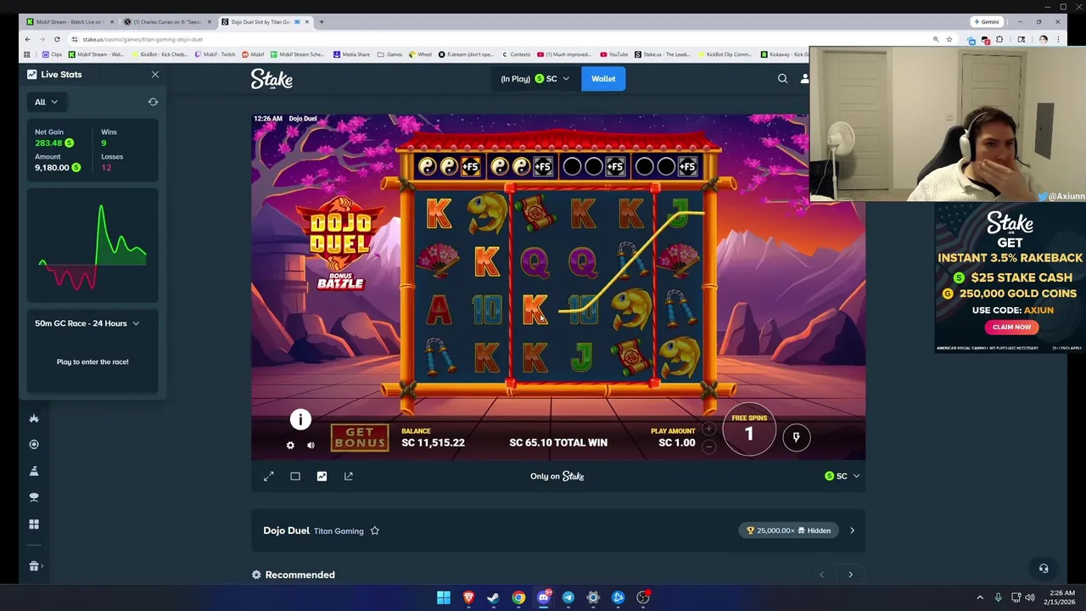
Task: Go to the previous Recommended games
Action: click(x=821, y=575)
